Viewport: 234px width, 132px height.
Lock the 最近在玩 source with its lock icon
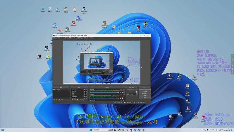(x=86, y=92)
